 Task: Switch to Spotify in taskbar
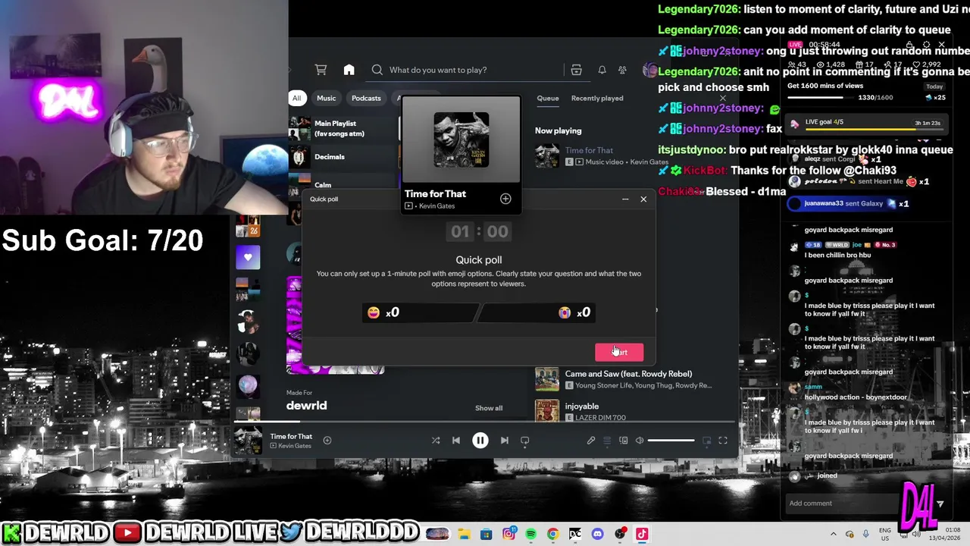click(x=530, y=534)
